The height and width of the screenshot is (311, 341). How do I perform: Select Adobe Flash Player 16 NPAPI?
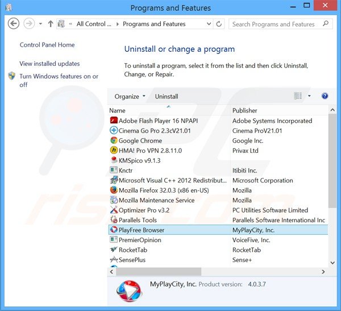click(159, 121)
